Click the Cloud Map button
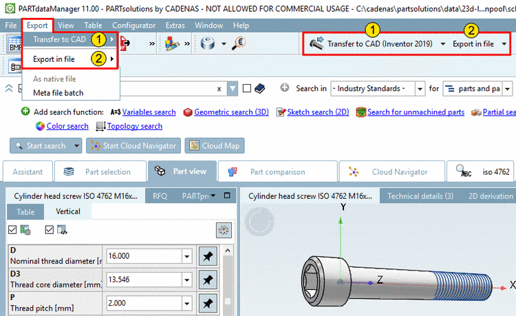516x316 pixels. [x=215, y=146]
